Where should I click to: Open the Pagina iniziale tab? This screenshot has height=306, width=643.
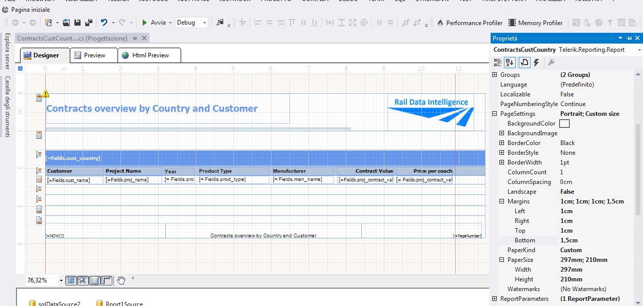pos(27,10)
